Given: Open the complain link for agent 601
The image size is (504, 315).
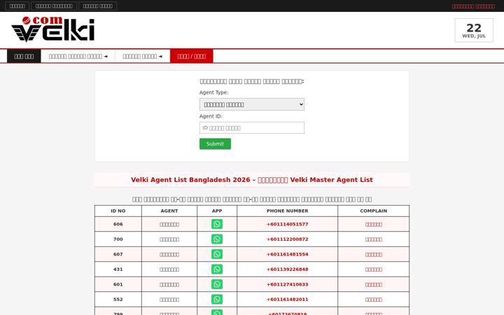Looking at the screenshot, I should click(x=374, y=285).
